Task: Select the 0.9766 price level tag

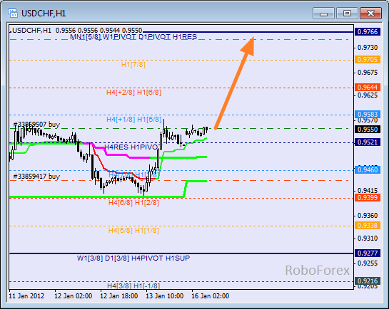Action: (x=368, y=31)
